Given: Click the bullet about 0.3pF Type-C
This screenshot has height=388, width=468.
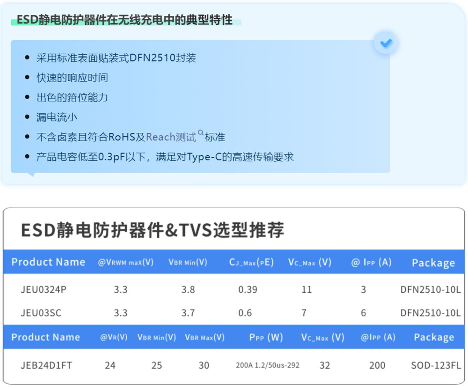Looking at the screenshot, I should click(165, 157).
